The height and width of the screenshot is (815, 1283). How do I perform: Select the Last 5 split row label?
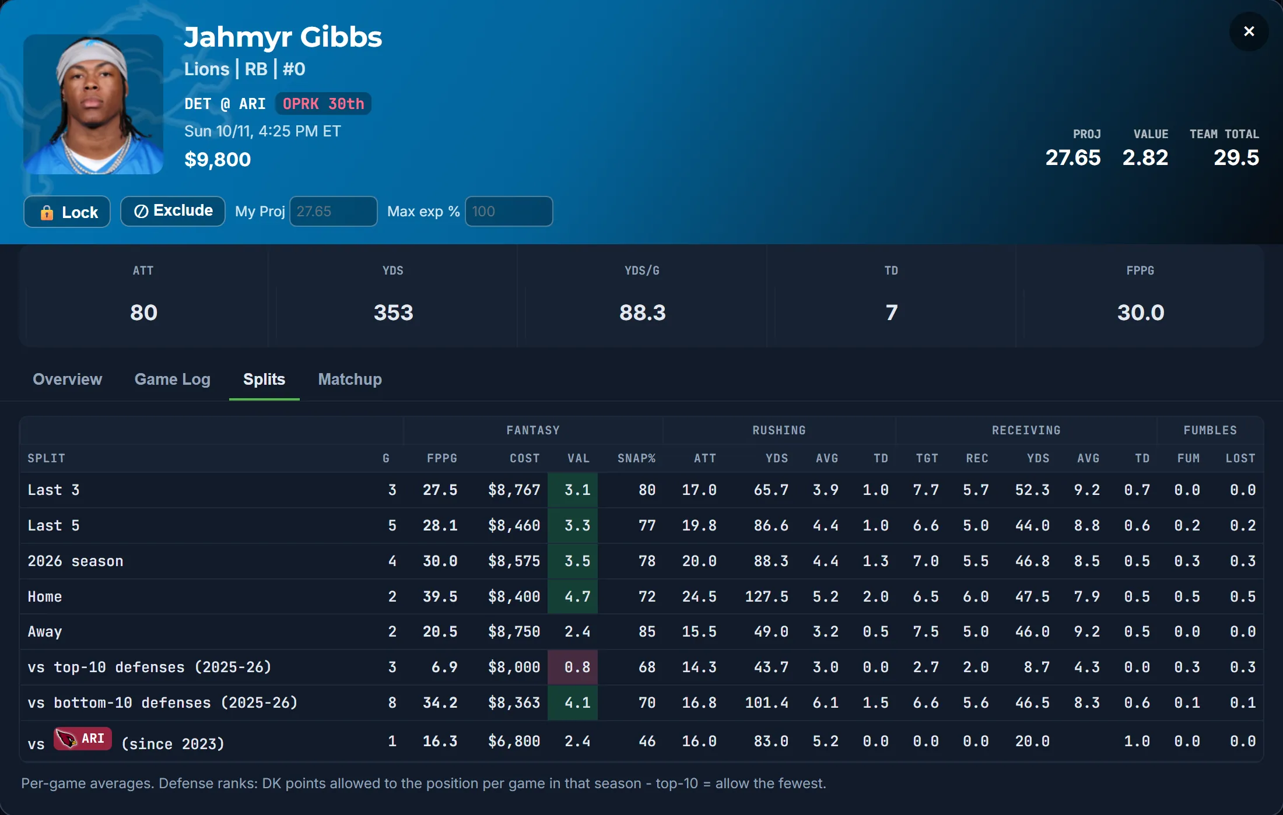click(x=54, y=526)
